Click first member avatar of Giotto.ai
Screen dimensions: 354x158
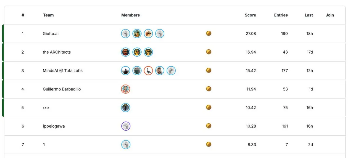pos(126,34)
